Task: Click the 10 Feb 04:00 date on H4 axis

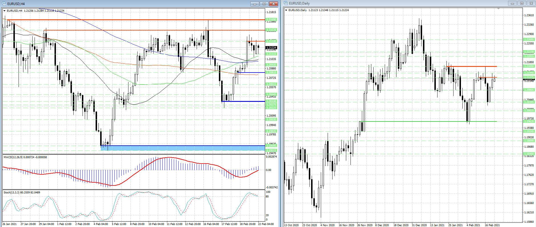Action: click(x=156, y=224)
